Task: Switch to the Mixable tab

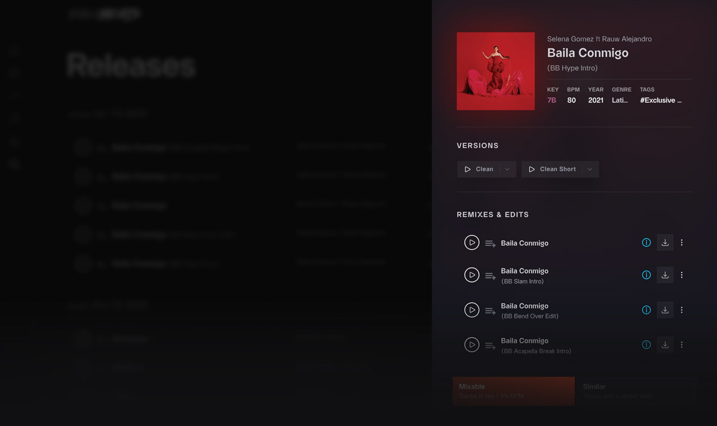Action: (514, 391)
